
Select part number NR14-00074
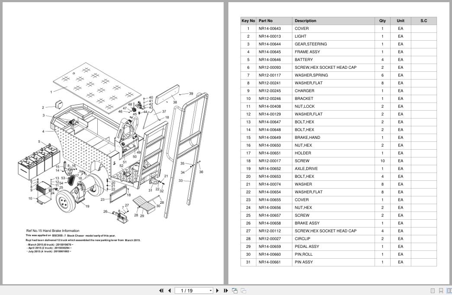(269, 184)
